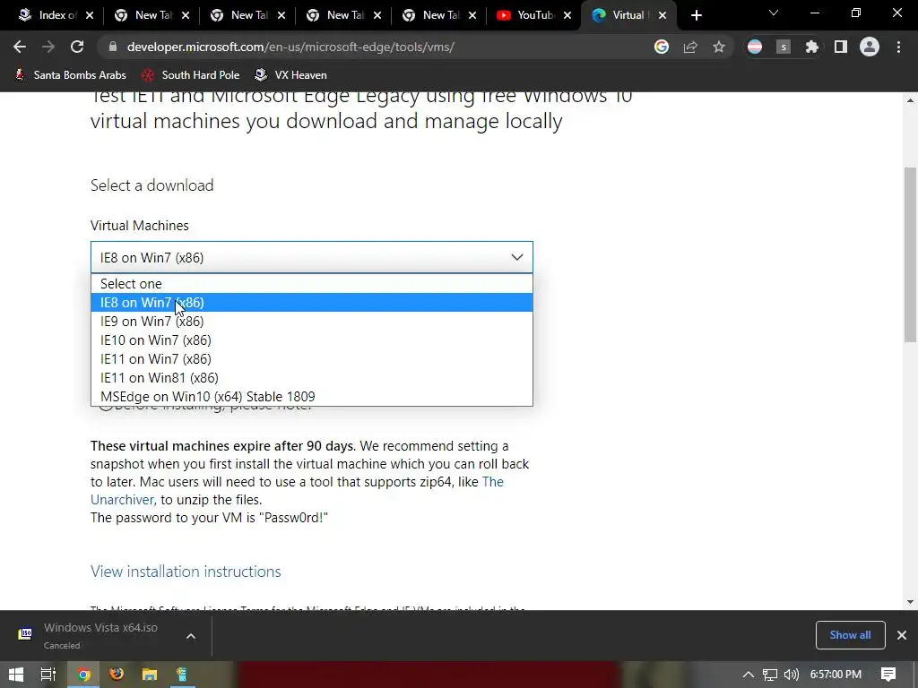Open the tab search chevron

774,13
